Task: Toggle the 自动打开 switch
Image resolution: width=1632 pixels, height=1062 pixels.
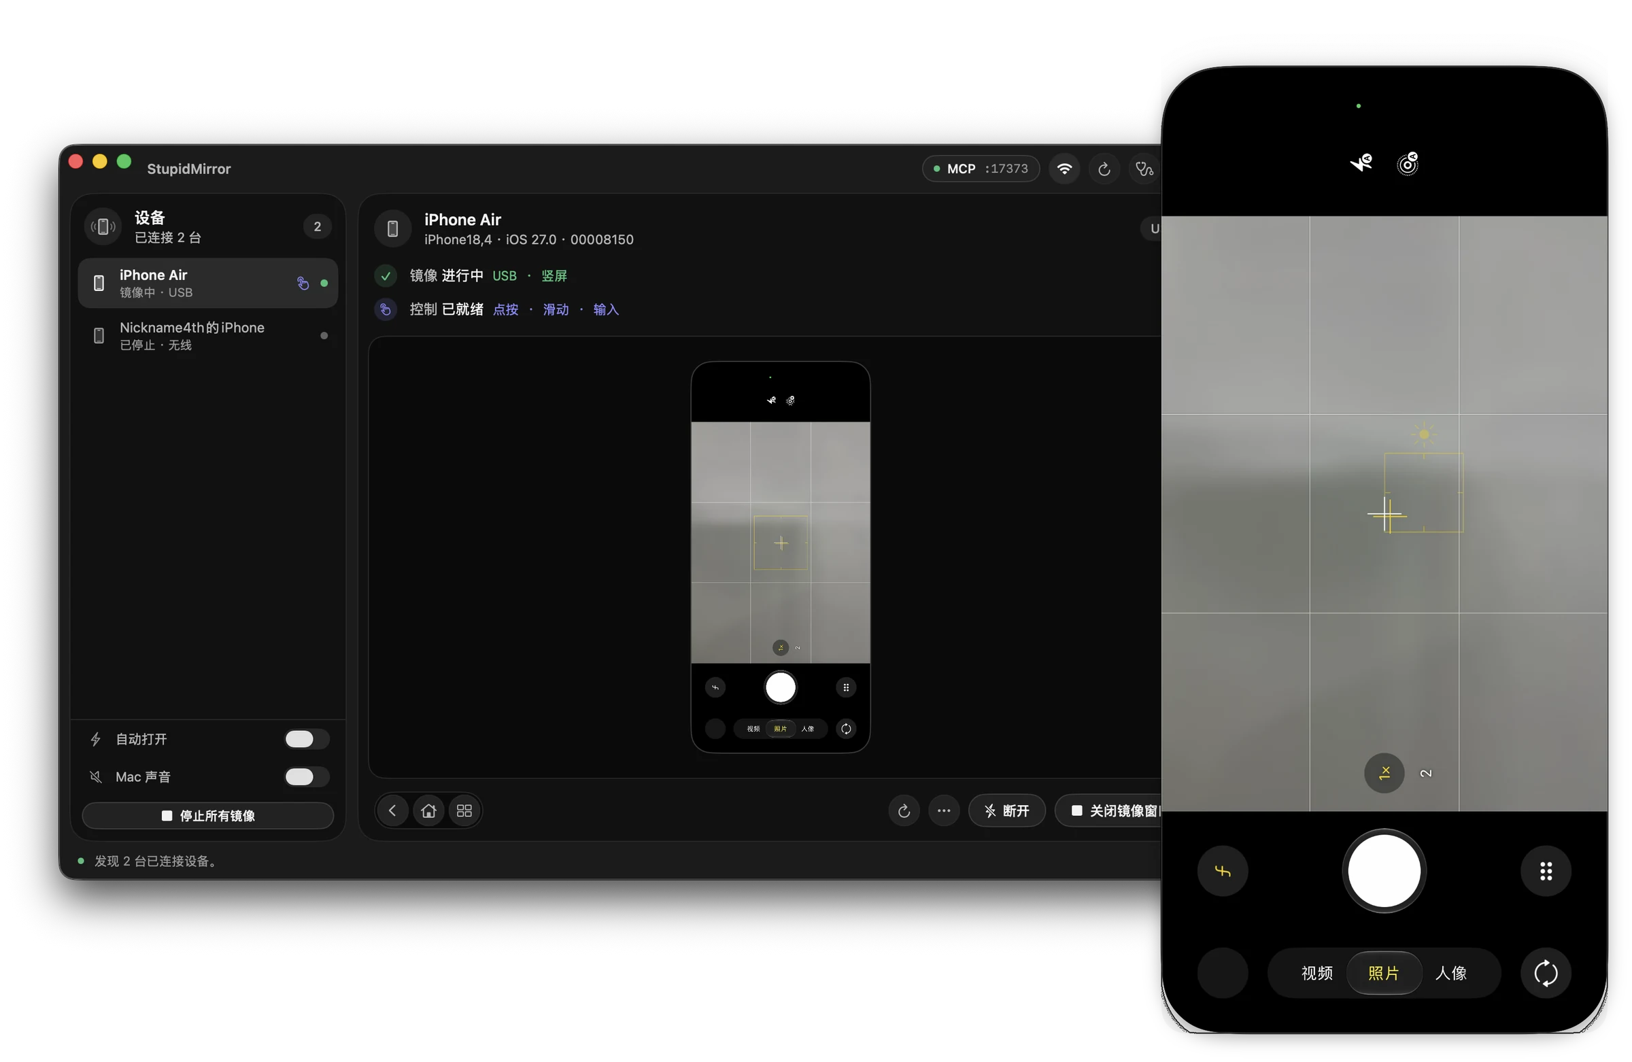Action: (x=307, y=739)
